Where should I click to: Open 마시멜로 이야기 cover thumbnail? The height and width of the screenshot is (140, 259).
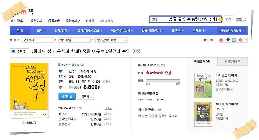coord(203,85)
